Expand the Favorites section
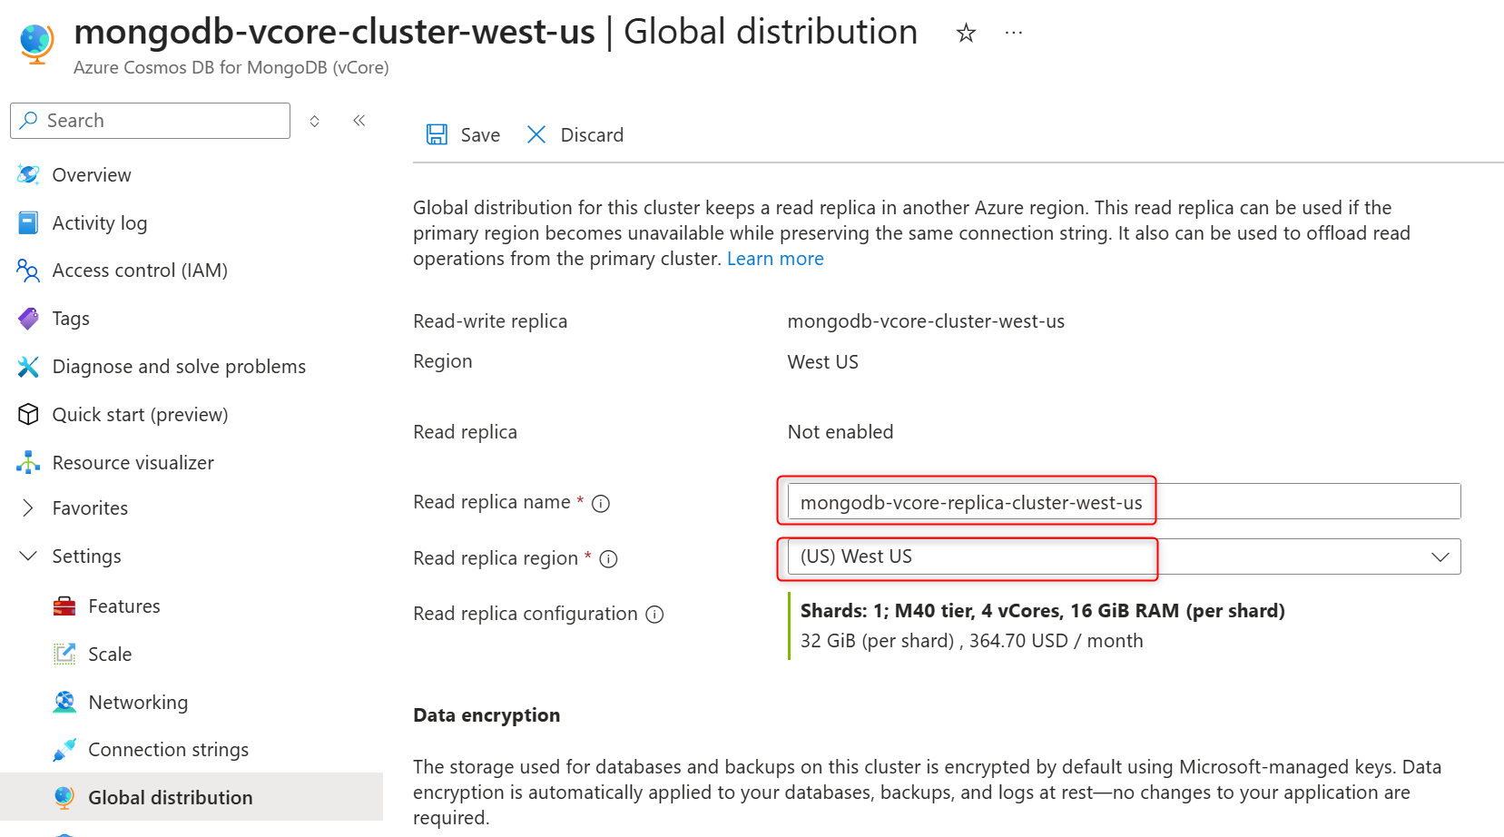The height and width of the screenshot is (837, 1504). pyautogui.click(x=28, y=508)
